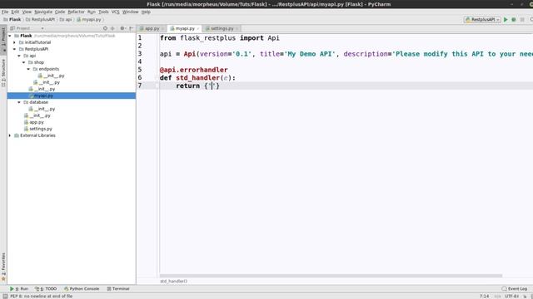Click the UTF-8 encoding selector in status bar

[x=512, y=297]
